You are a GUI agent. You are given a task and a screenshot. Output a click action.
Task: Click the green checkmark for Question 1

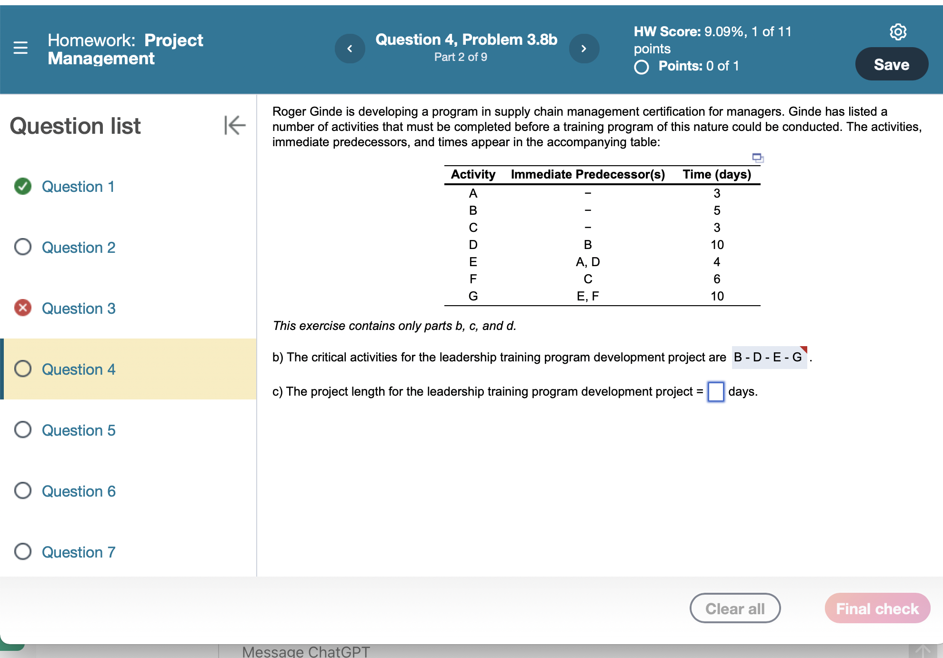click(23, 187)
